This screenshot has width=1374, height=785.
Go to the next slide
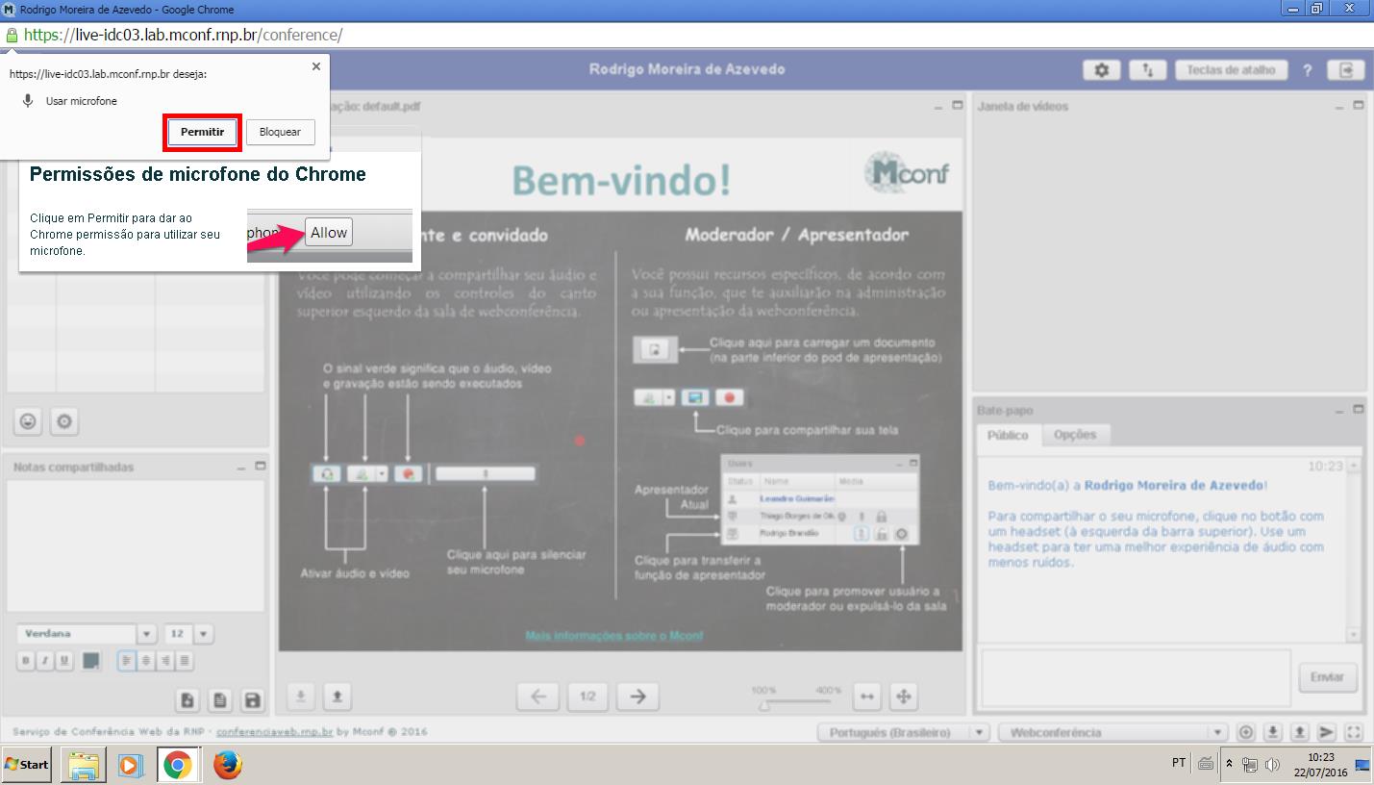(637, 696)
